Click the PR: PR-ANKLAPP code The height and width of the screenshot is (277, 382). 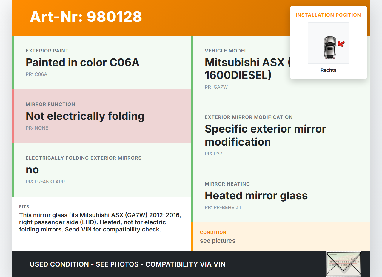coord(45,182)
